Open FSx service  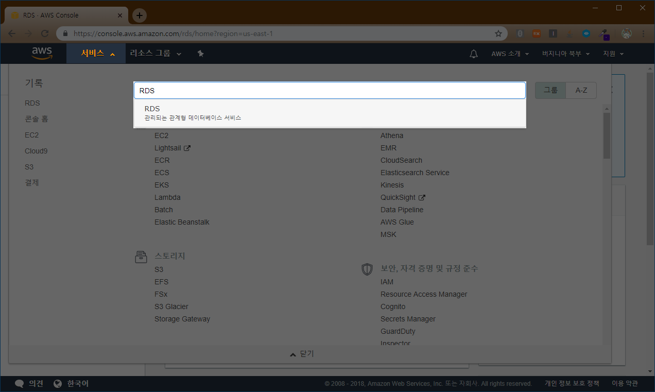(161, 294)
